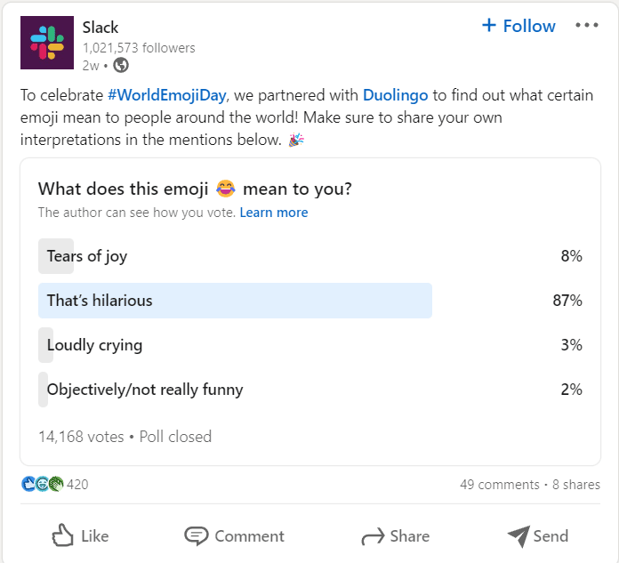
Task: Open the Slack company name
Action: (x=100, y=28)
